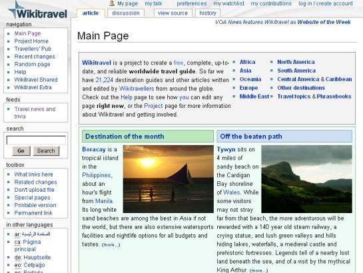This screenshot has height=273, width=363.
Task: View Recent changes
Action: click(35, 57)
